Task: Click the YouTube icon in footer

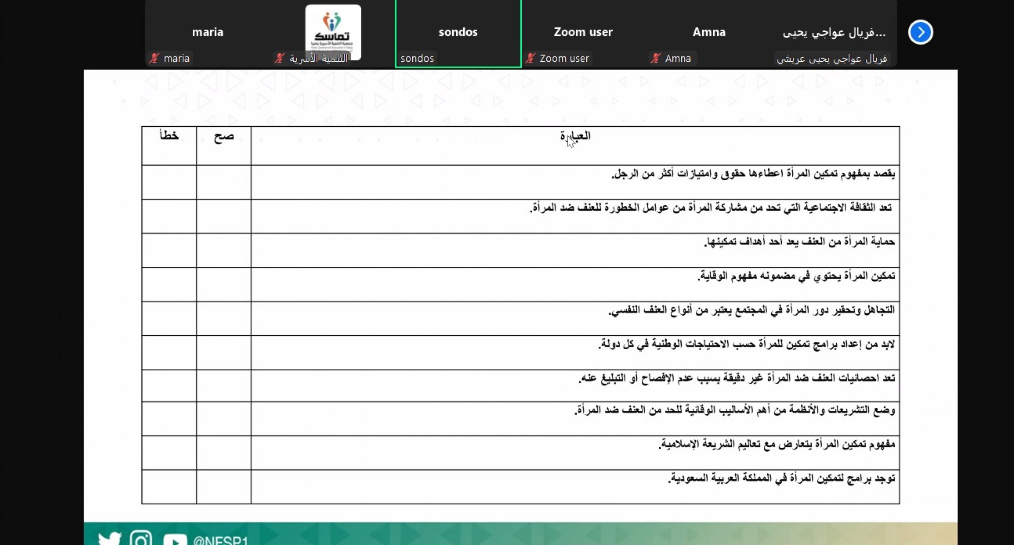Action: tap(175, 540)
